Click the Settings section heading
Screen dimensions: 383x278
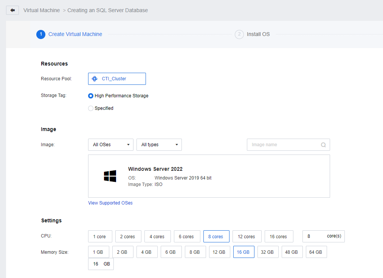point(51,221)
